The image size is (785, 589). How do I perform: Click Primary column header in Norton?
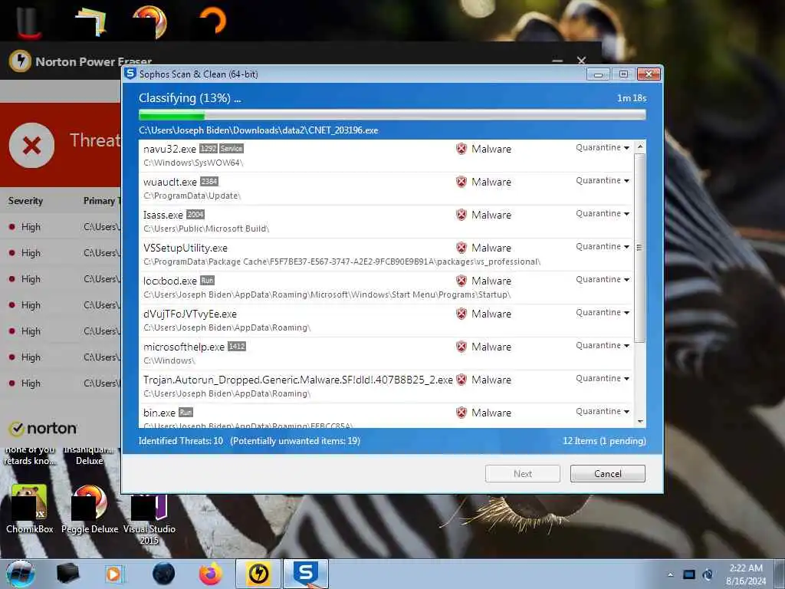[x=102, y=201]
